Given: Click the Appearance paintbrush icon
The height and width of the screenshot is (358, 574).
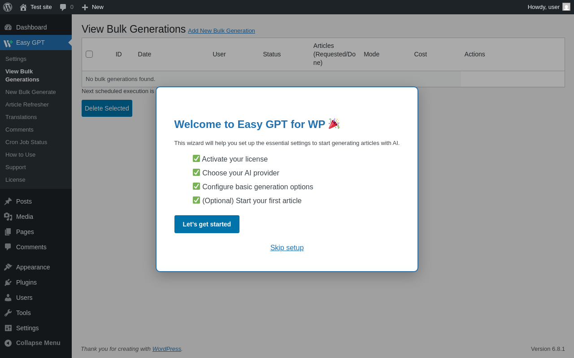Looking at the screenshot, I should 8,267.
